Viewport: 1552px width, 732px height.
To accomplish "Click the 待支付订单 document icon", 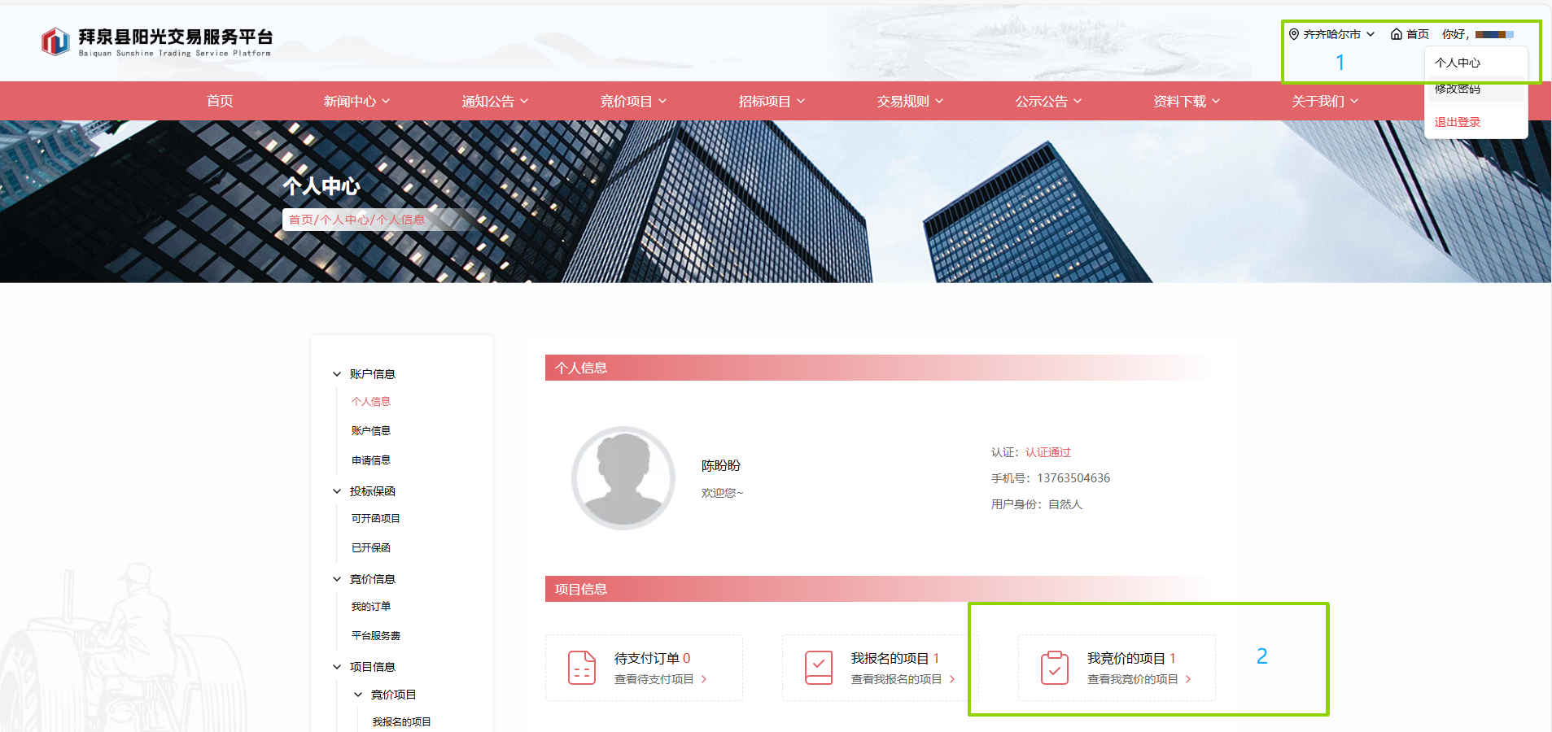I will pos(582,668).
